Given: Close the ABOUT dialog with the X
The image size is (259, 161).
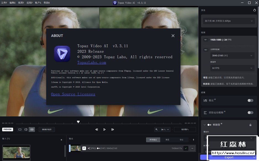Looking at the screenshot, I should tap(173, 36).
